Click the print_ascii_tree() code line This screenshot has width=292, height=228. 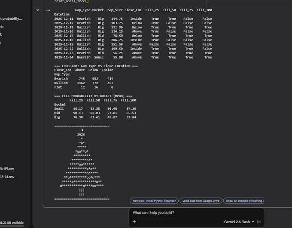click(x=72, y=1)
